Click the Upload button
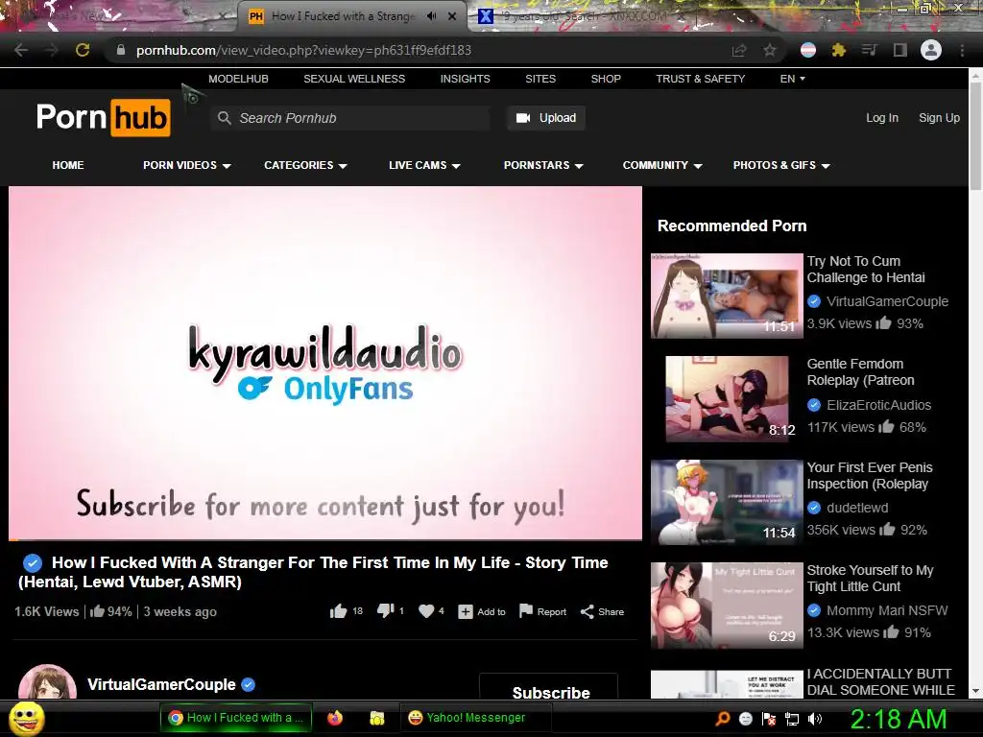Screen dimensions: 983x737 [x=546, y=118]
